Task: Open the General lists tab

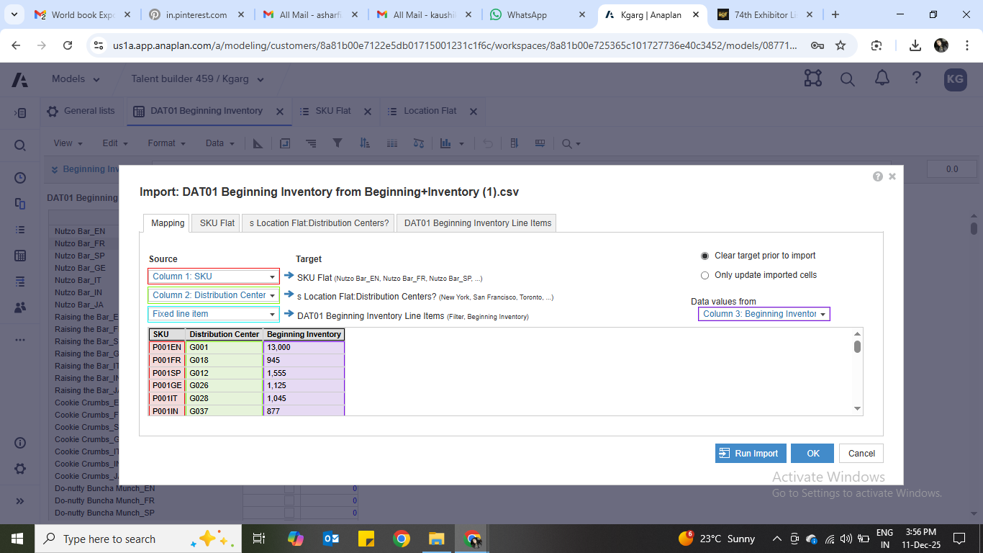Action: [82, 111]
